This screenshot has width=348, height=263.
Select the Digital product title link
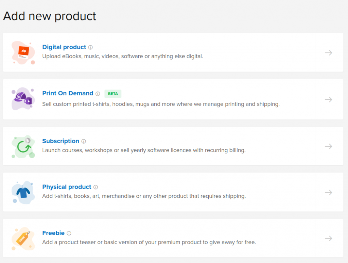pos(64,47)
